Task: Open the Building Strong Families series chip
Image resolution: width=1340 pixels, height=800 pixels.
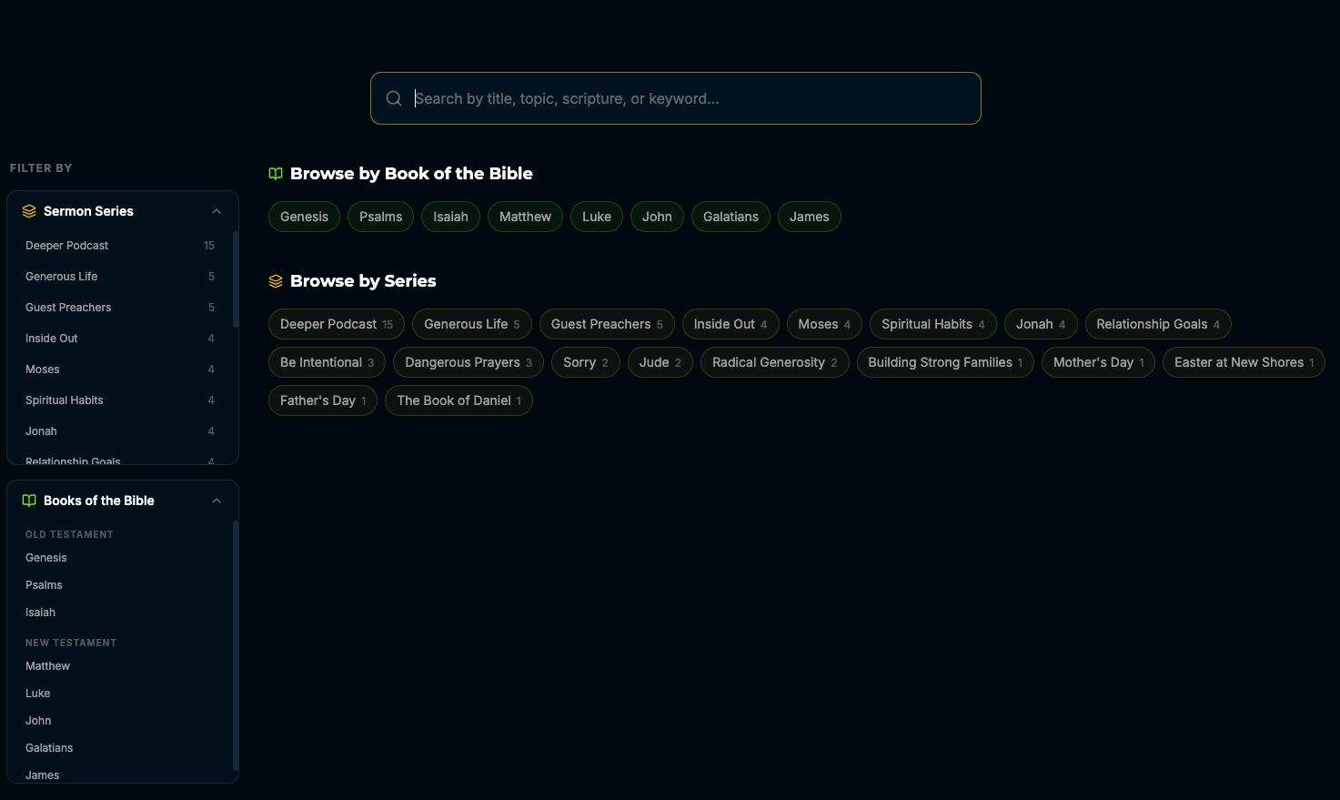Action: (945, 362)
